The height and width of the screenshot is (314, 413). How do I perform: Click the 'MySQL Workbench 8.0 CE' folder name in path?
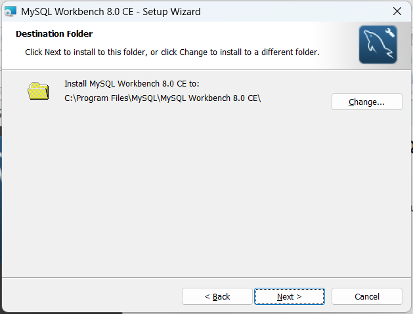(211, 98)
